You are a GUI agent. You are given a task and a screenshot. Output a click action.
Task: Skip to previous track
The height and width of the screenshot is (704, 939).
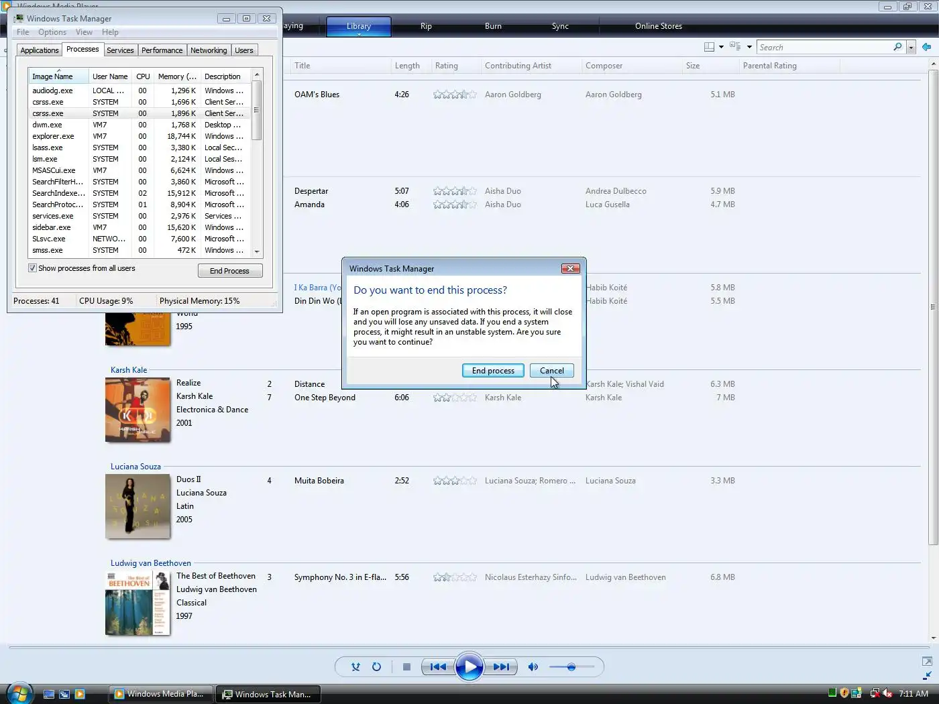pos(438,667)
